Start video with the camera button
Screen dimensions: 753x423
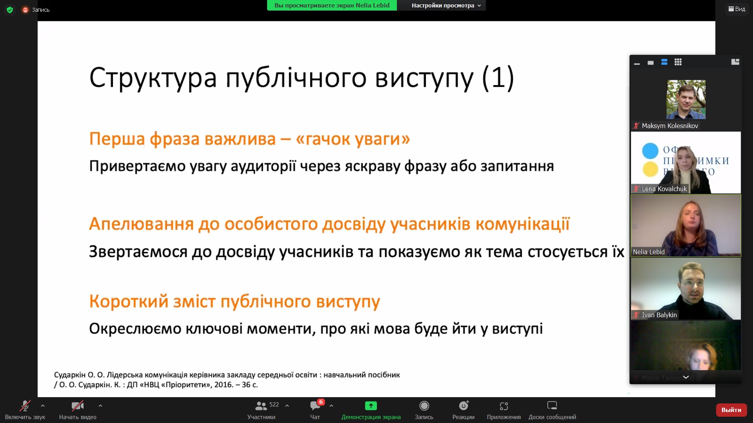(78, 406)
